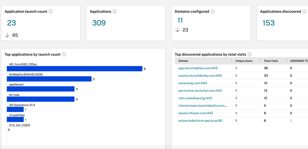Sort by Domain column header
The width and height of the screenshot is (308, 149).
[183, 61]
